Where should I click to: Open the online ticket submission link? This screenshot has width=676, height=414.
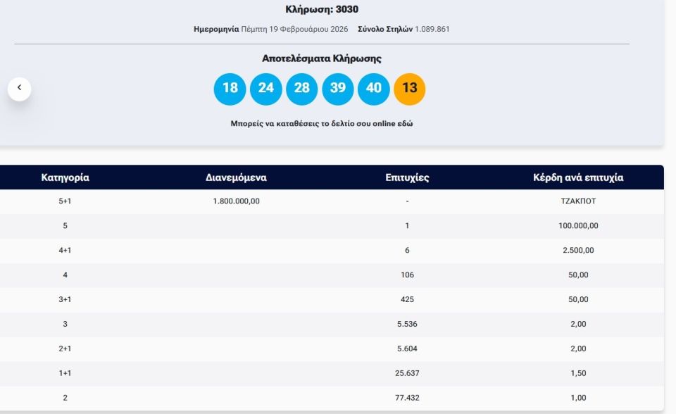point(321,123)
